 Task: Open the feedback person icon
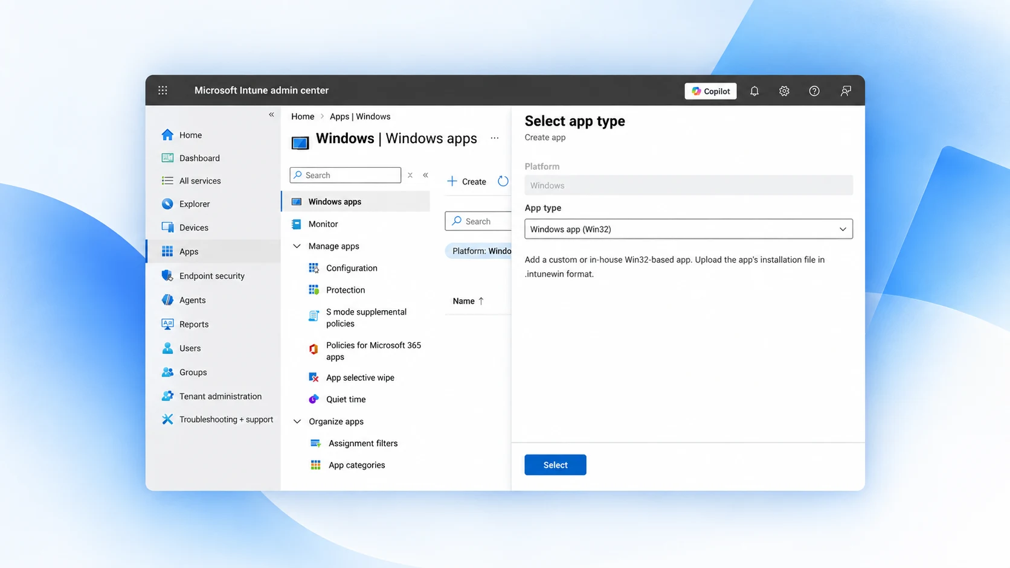click(x=846, y=91)
